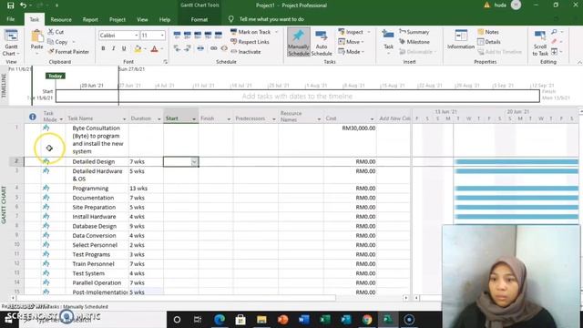The height and width of the screenshot is (328, 583).
Task: Click the Add New Column header
Action: pos(394,118)
